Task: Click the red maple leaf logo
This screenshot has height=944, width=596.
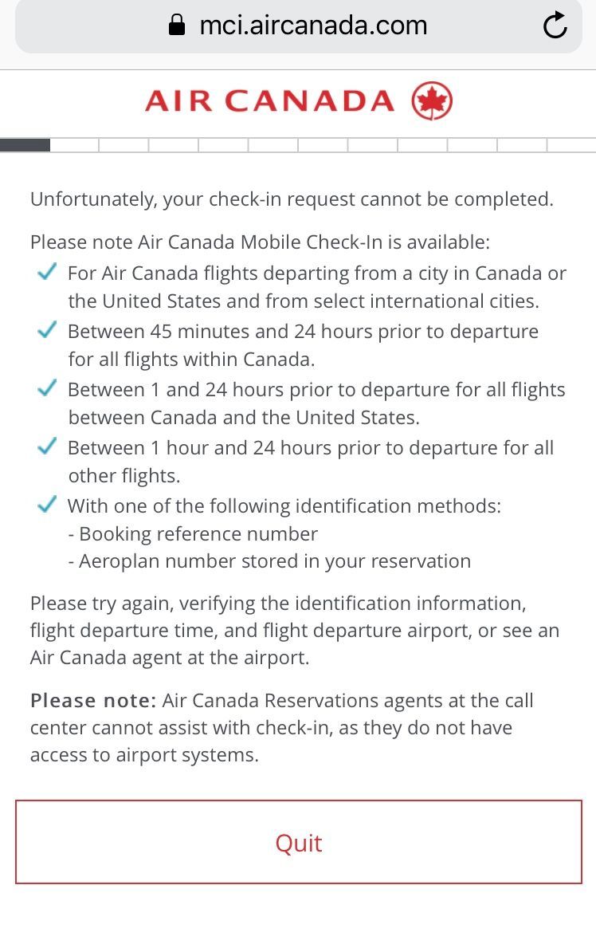Action: (432, 101)
